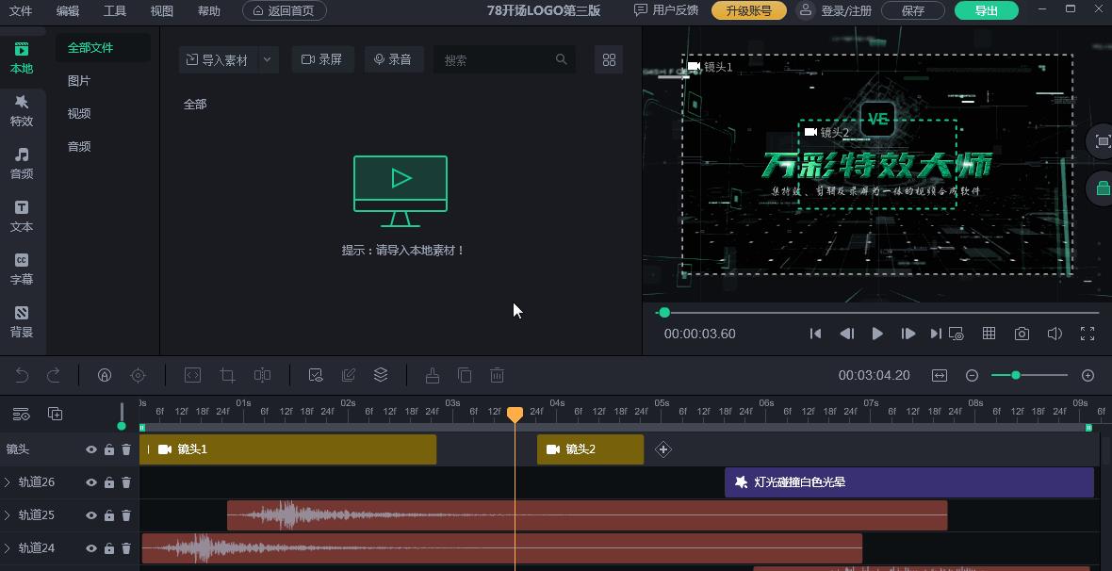Toggle lock on 轨道24
The width and height of the screenshot is (1112, 571).
coord(109,548)
